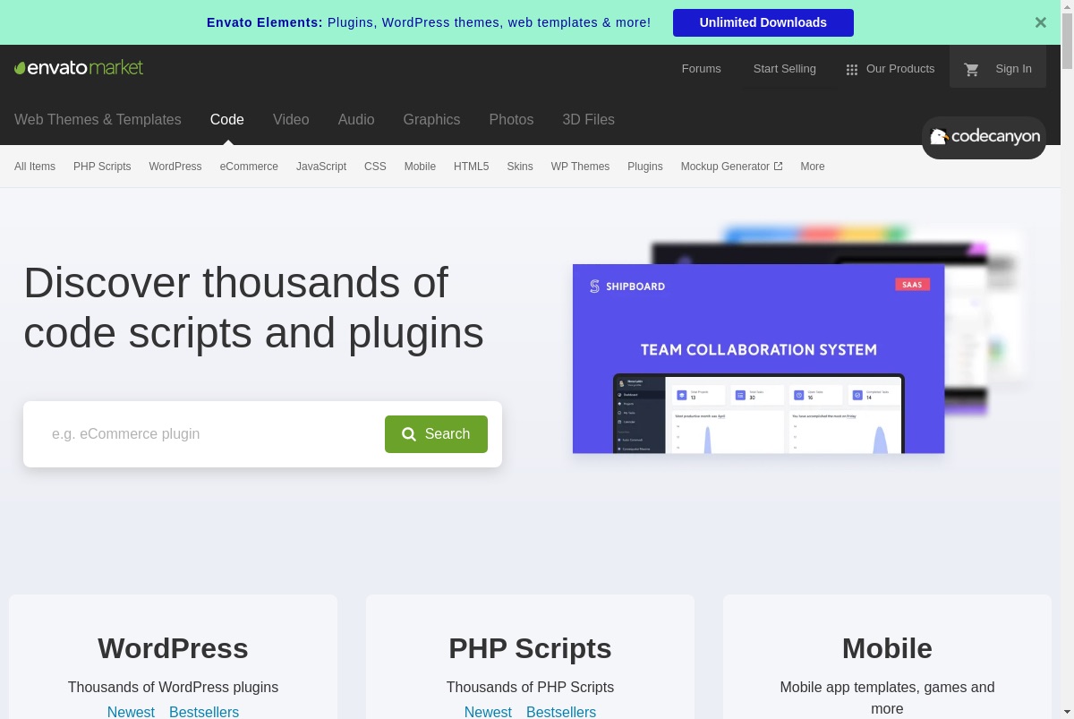View PHP Scripts Bestsellers
Image resolution: width=1074 pixels, height=719 pixels.
pyautogui.click(x=561, y=712)
